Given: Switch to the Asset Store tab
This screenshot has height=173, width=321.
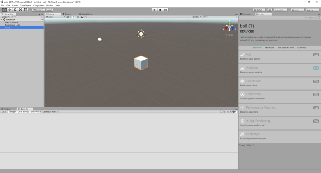Looking at the screenshot, I should click(x=86, y=14).
